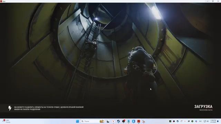The height and width of the screenshot is (124, 221).
Task: Open the last pinned taskbar app icon
Action: 144,121
